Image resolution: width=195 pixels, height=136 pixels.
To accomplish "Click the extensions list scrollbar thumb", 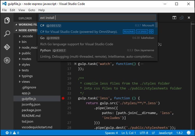I will click(156, 25).
